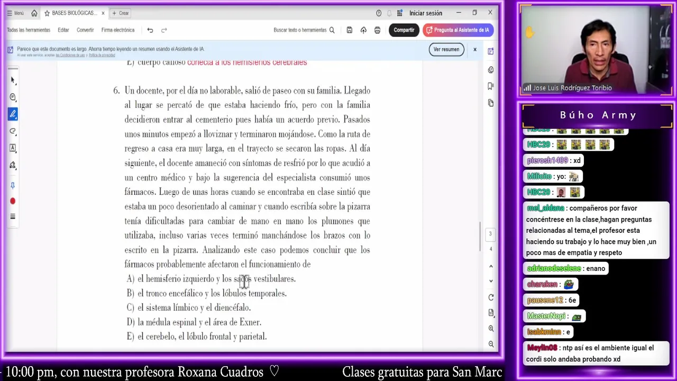Image resolution: width=677 pixels, height=381 pixels.
Task: Open the notifications bell icon
Action: [389, 13]
